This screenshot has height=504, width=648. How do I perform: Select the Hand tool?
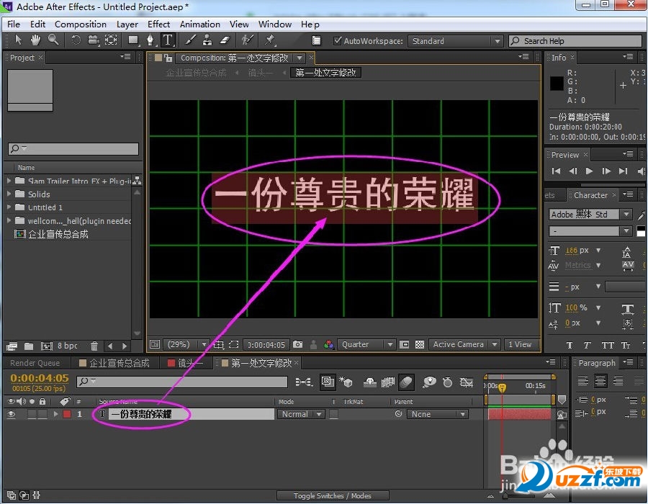click(35, 40)
